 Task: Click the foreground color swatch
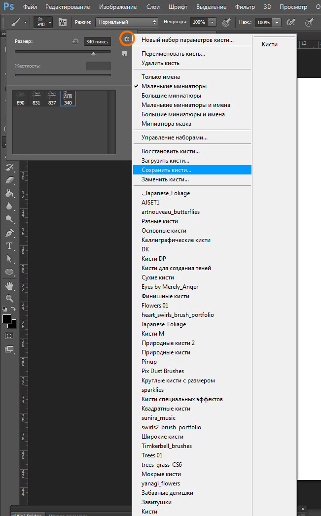7,319
